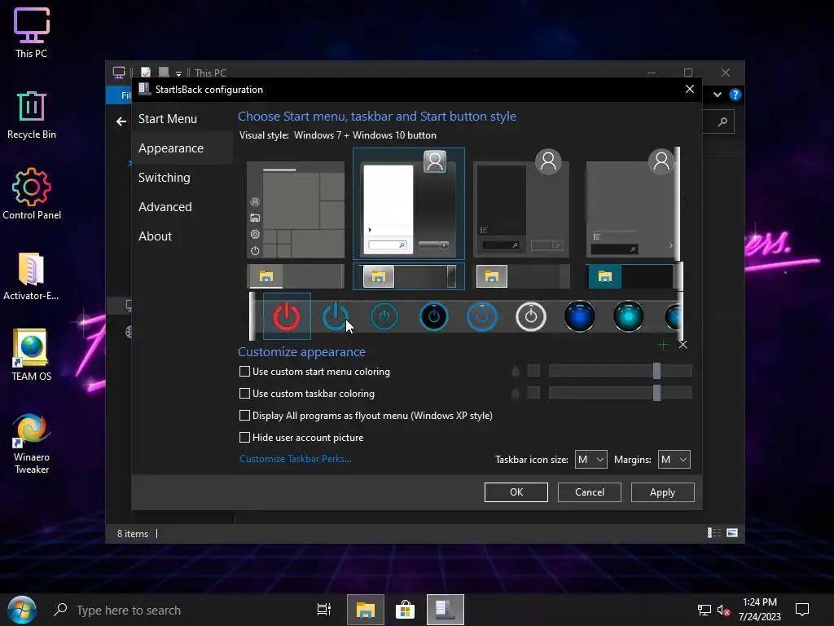
Task: Tick Display All programs as flyout menu
Action: click(x=244, y=416)
